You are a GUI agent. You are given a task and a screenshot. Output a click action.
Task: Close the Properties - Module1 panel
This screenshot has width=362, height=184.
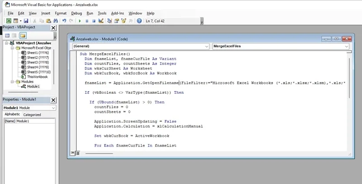point(53,100)
